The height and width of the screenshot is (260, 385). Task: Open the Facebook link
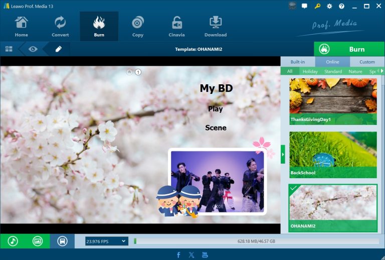[x=179, y=255]
